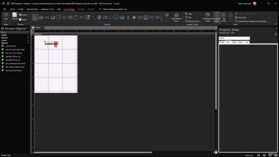Viewport: 279px width, 157px height.
Task: Choose the Label (Aa) control
Action: pyautogui.click(x=47, y=17)
